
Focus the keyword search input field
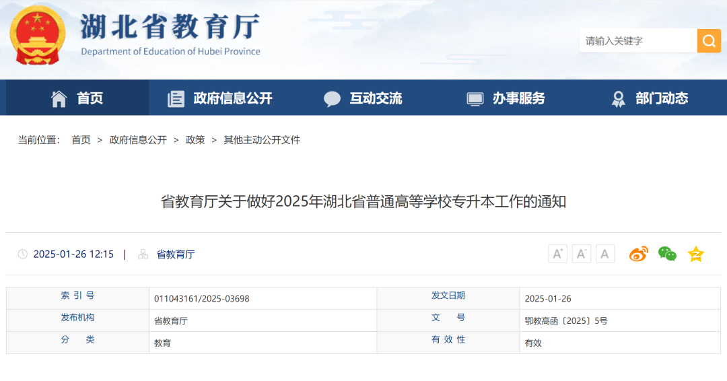pyautogui.click(x=638, y=41)
